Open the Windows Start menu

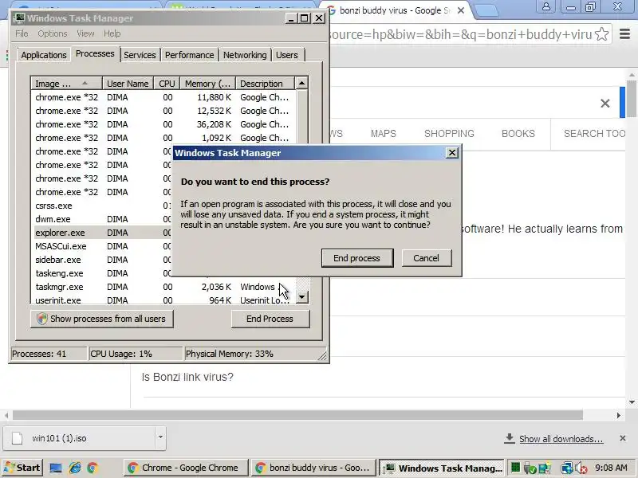23,468
